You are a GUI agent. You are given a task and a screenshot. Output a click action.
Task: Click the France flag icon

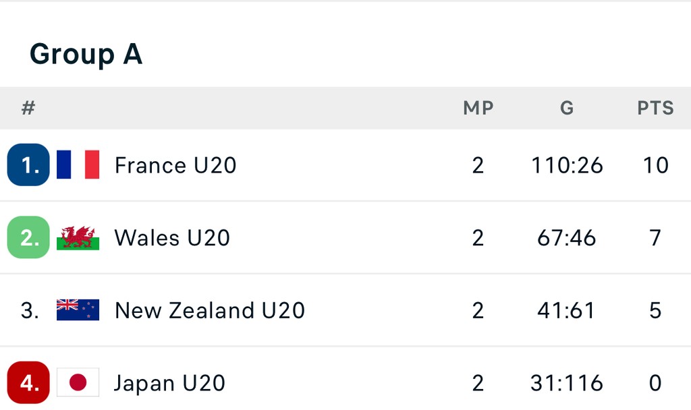[x=78, y=165]
